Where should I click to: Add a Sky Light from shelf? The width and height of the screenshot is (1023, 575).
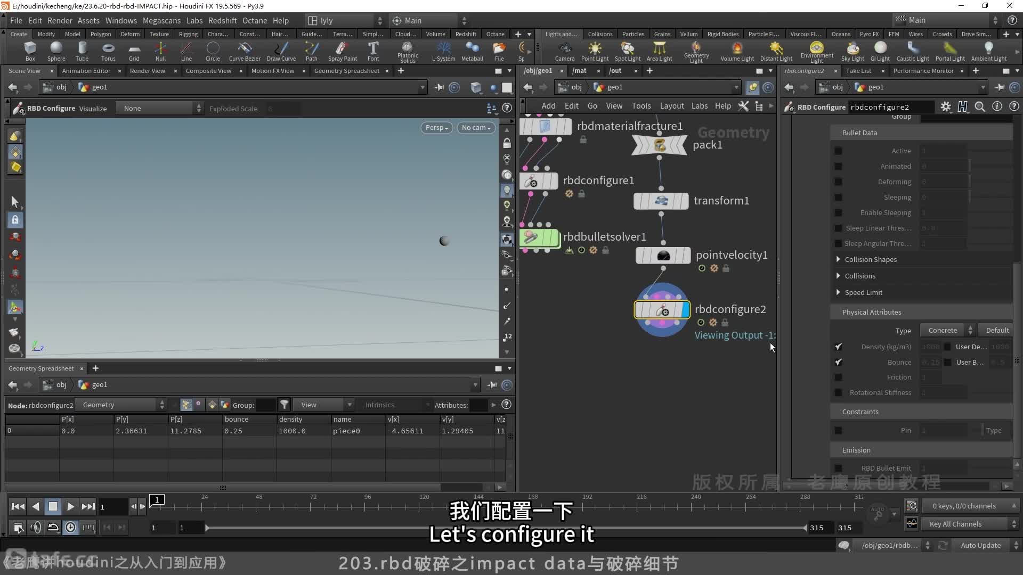[x=852, y=51]
